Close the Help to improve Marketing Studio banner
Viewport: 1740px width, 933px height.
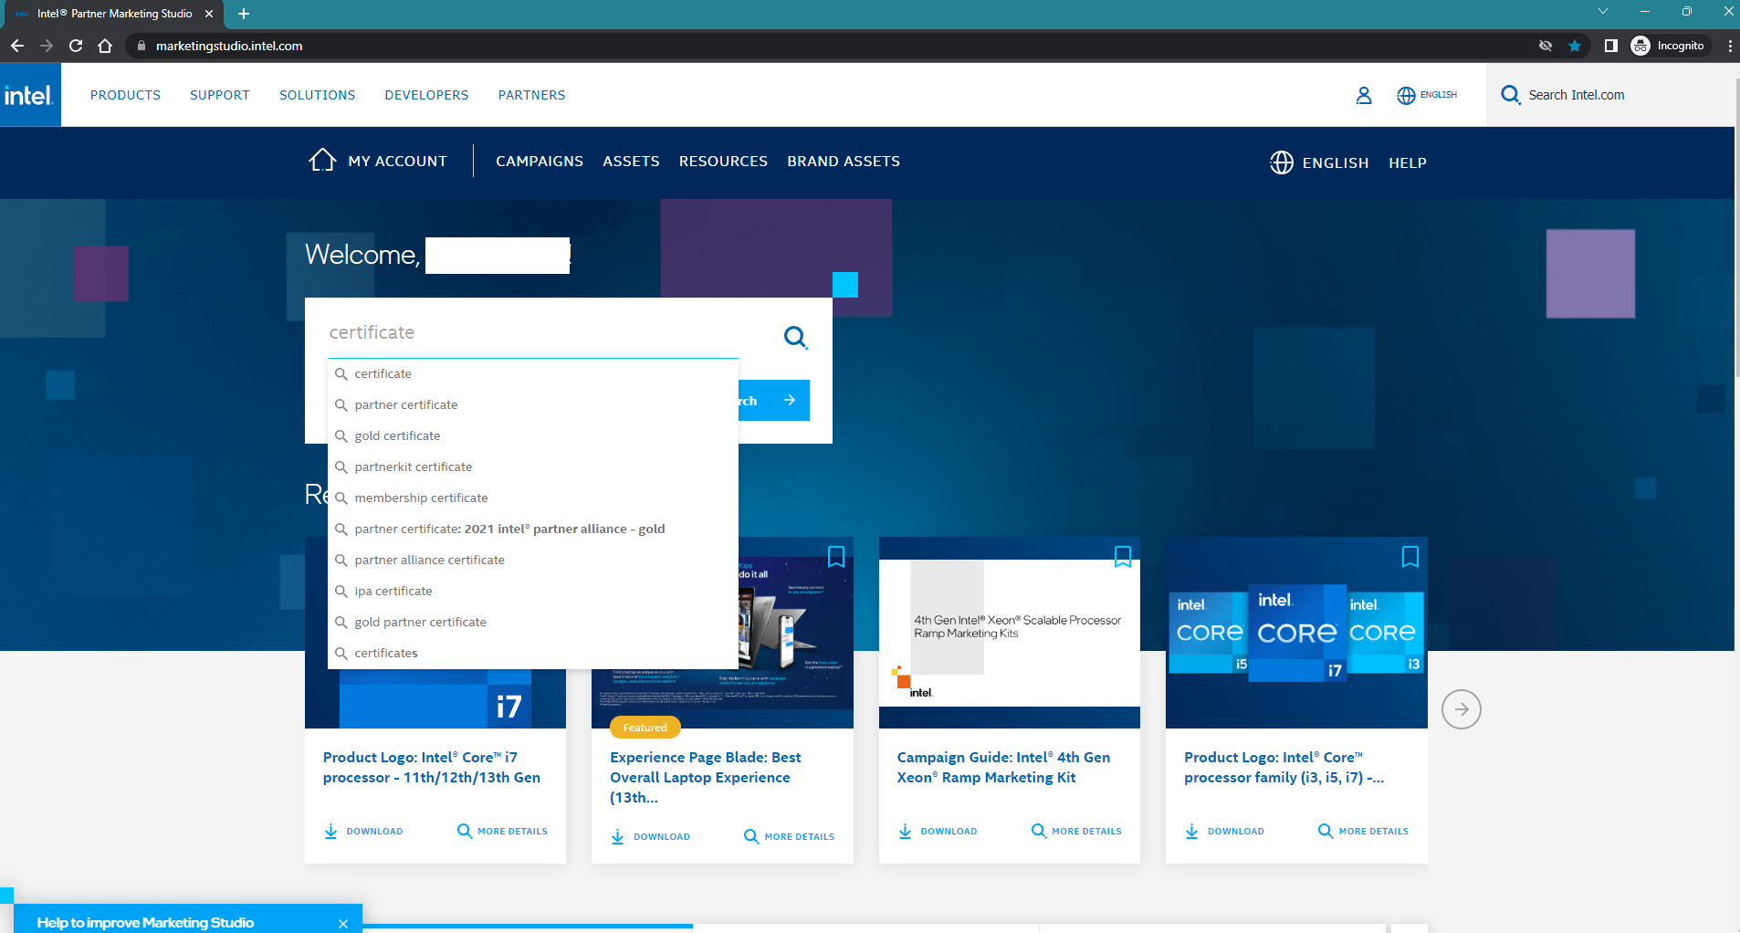pyautogui.click(x=343, y=923)
